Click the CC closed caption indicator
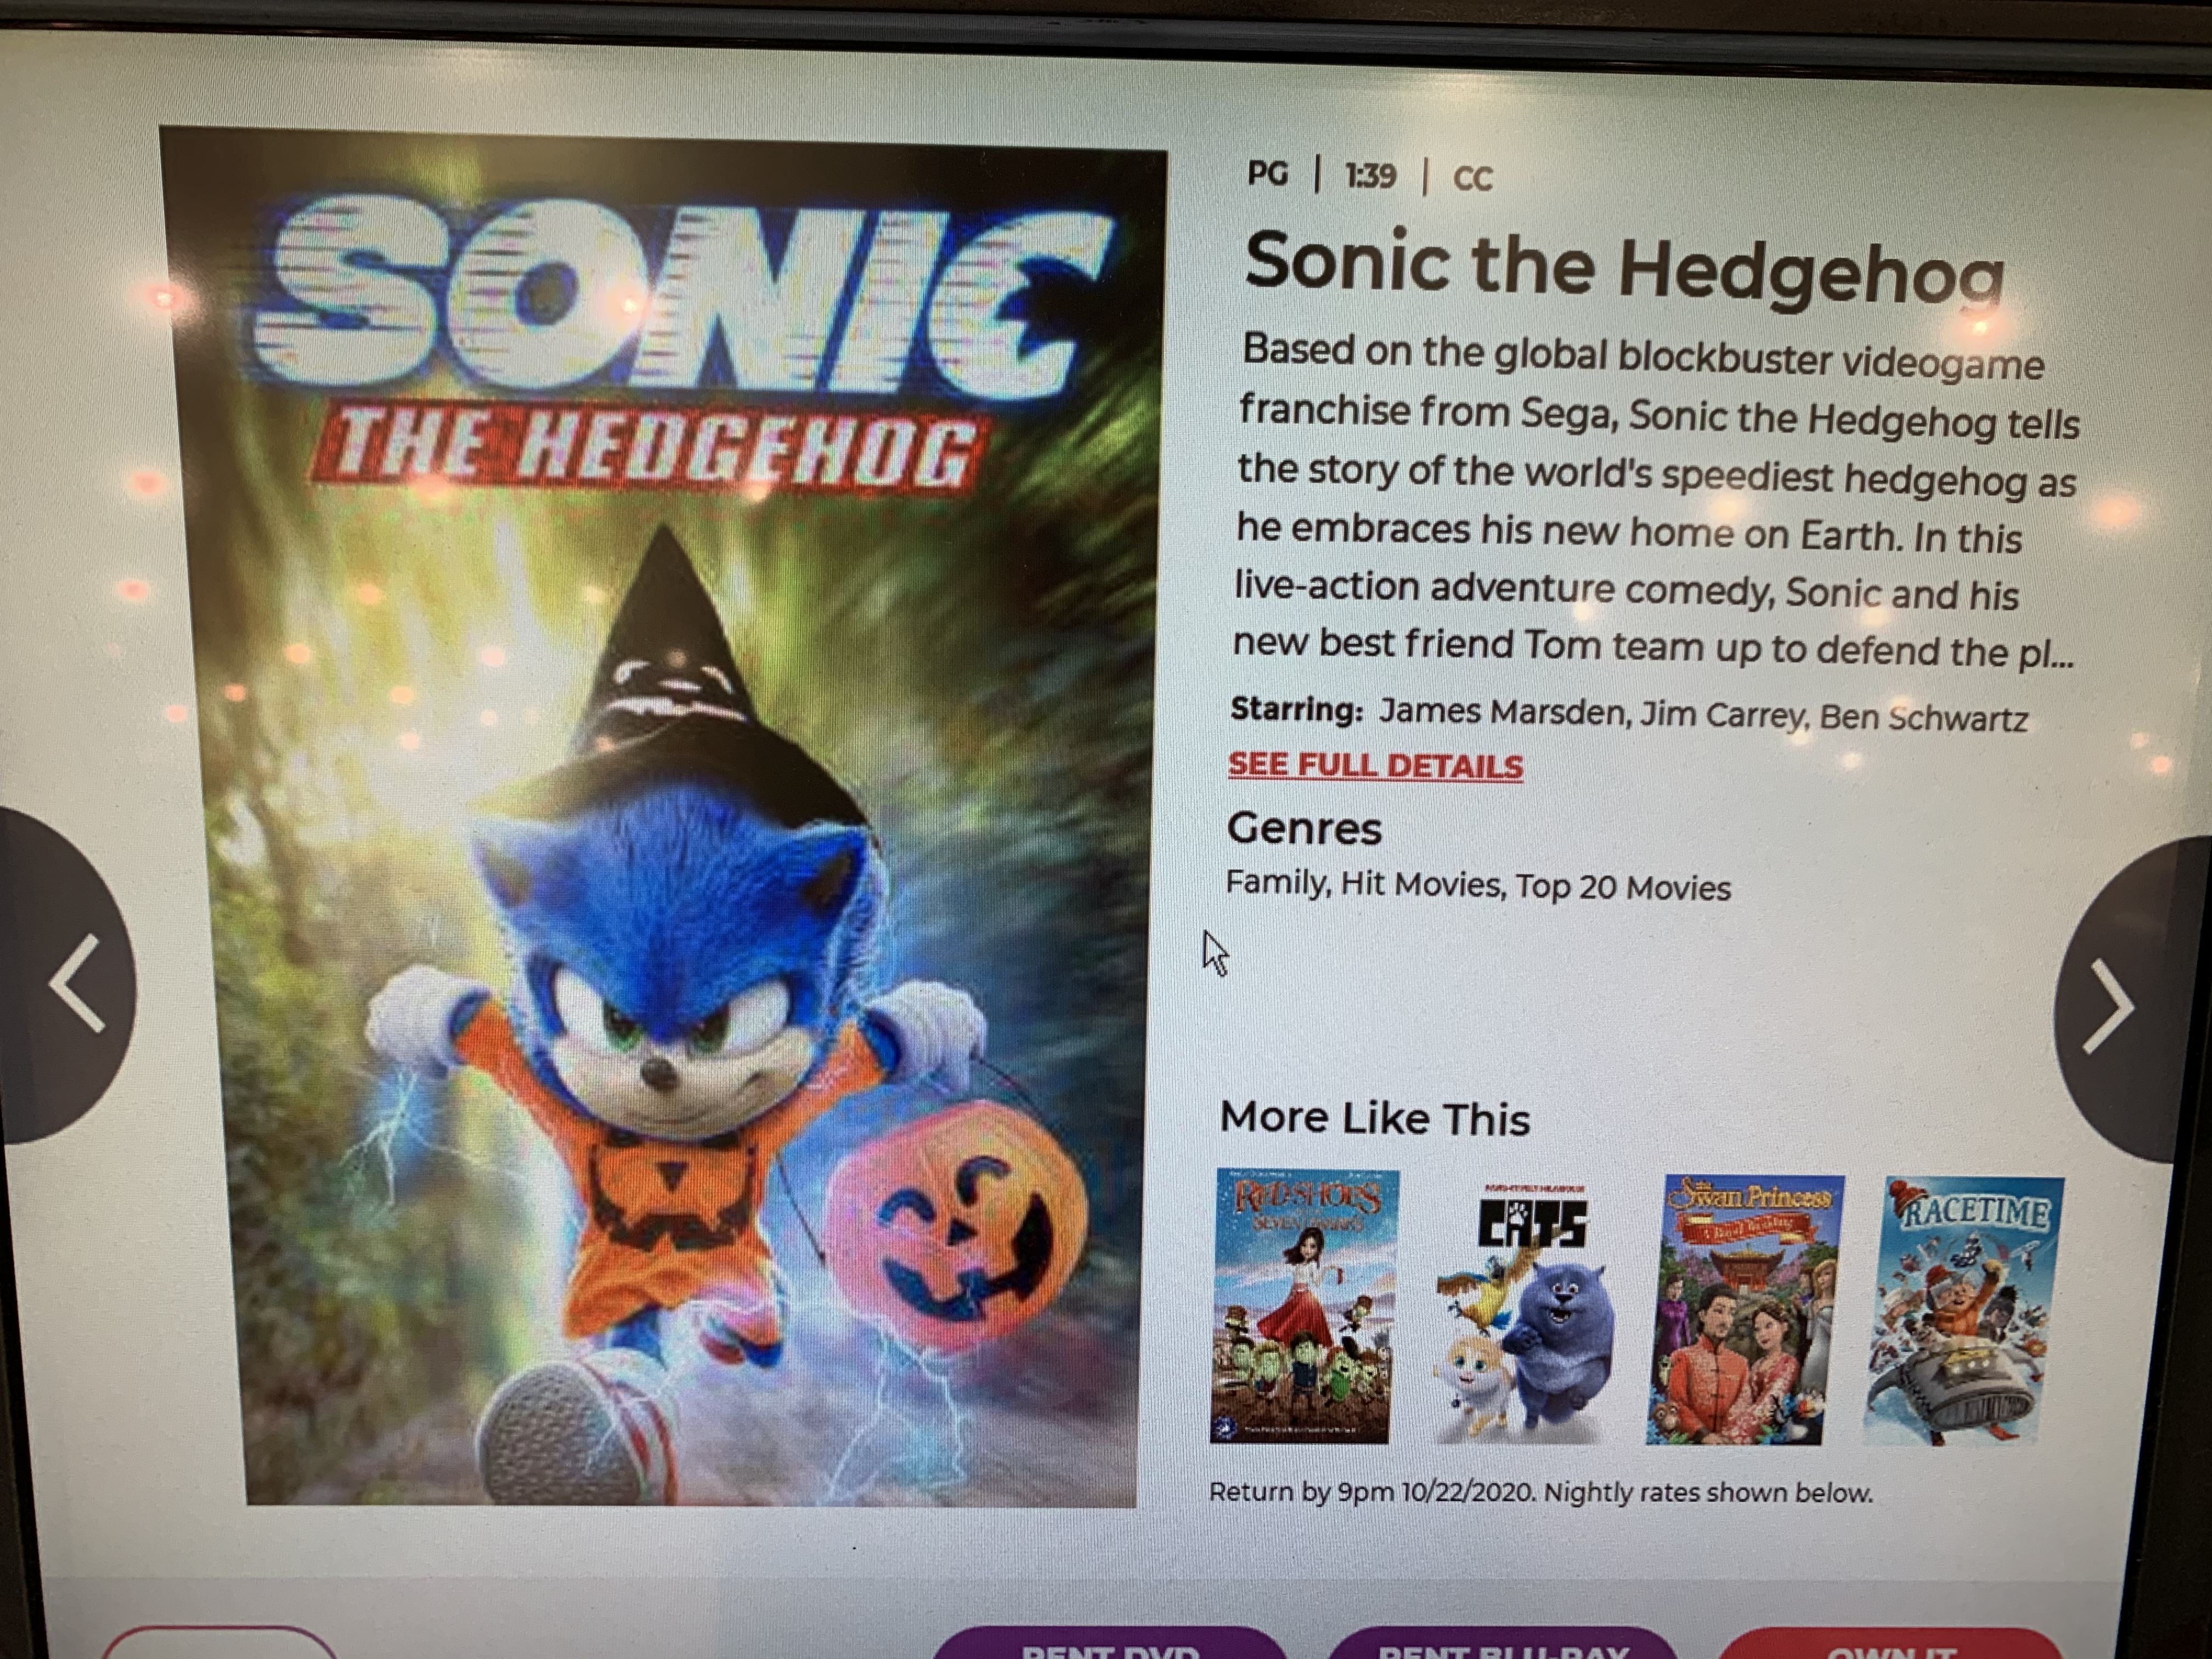 coord(1472,178)
